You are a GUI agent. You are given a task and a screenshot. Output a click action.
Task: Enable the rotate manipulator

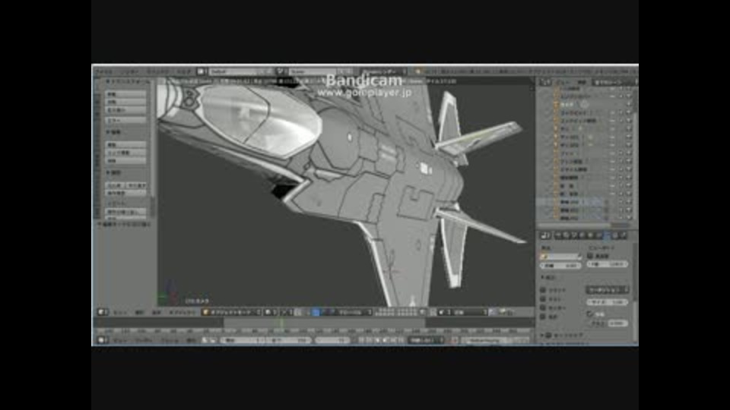click(x=324, y=312)
